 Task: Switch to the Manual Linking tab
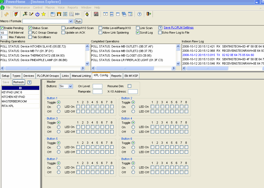pos(81,76)
